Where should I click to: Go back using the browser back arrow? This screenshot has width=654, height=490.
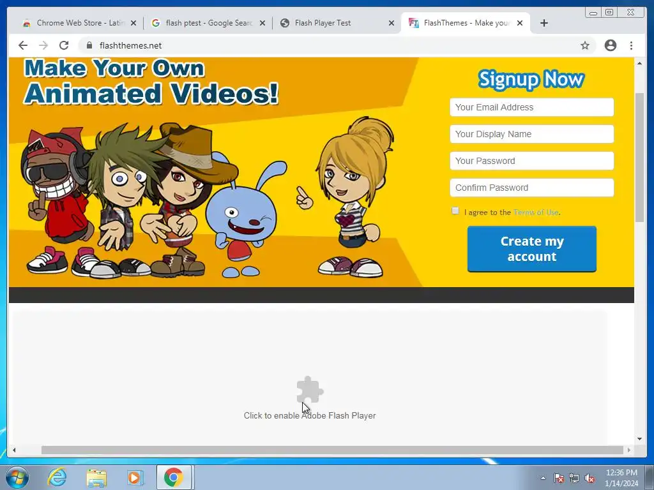click(23, 45)
